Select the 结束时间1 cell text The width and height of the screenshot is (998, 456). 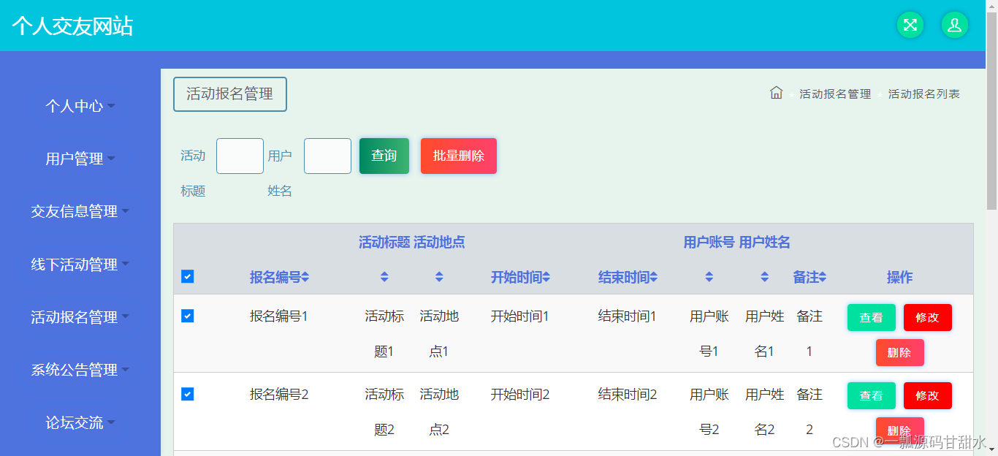point(628,316)
